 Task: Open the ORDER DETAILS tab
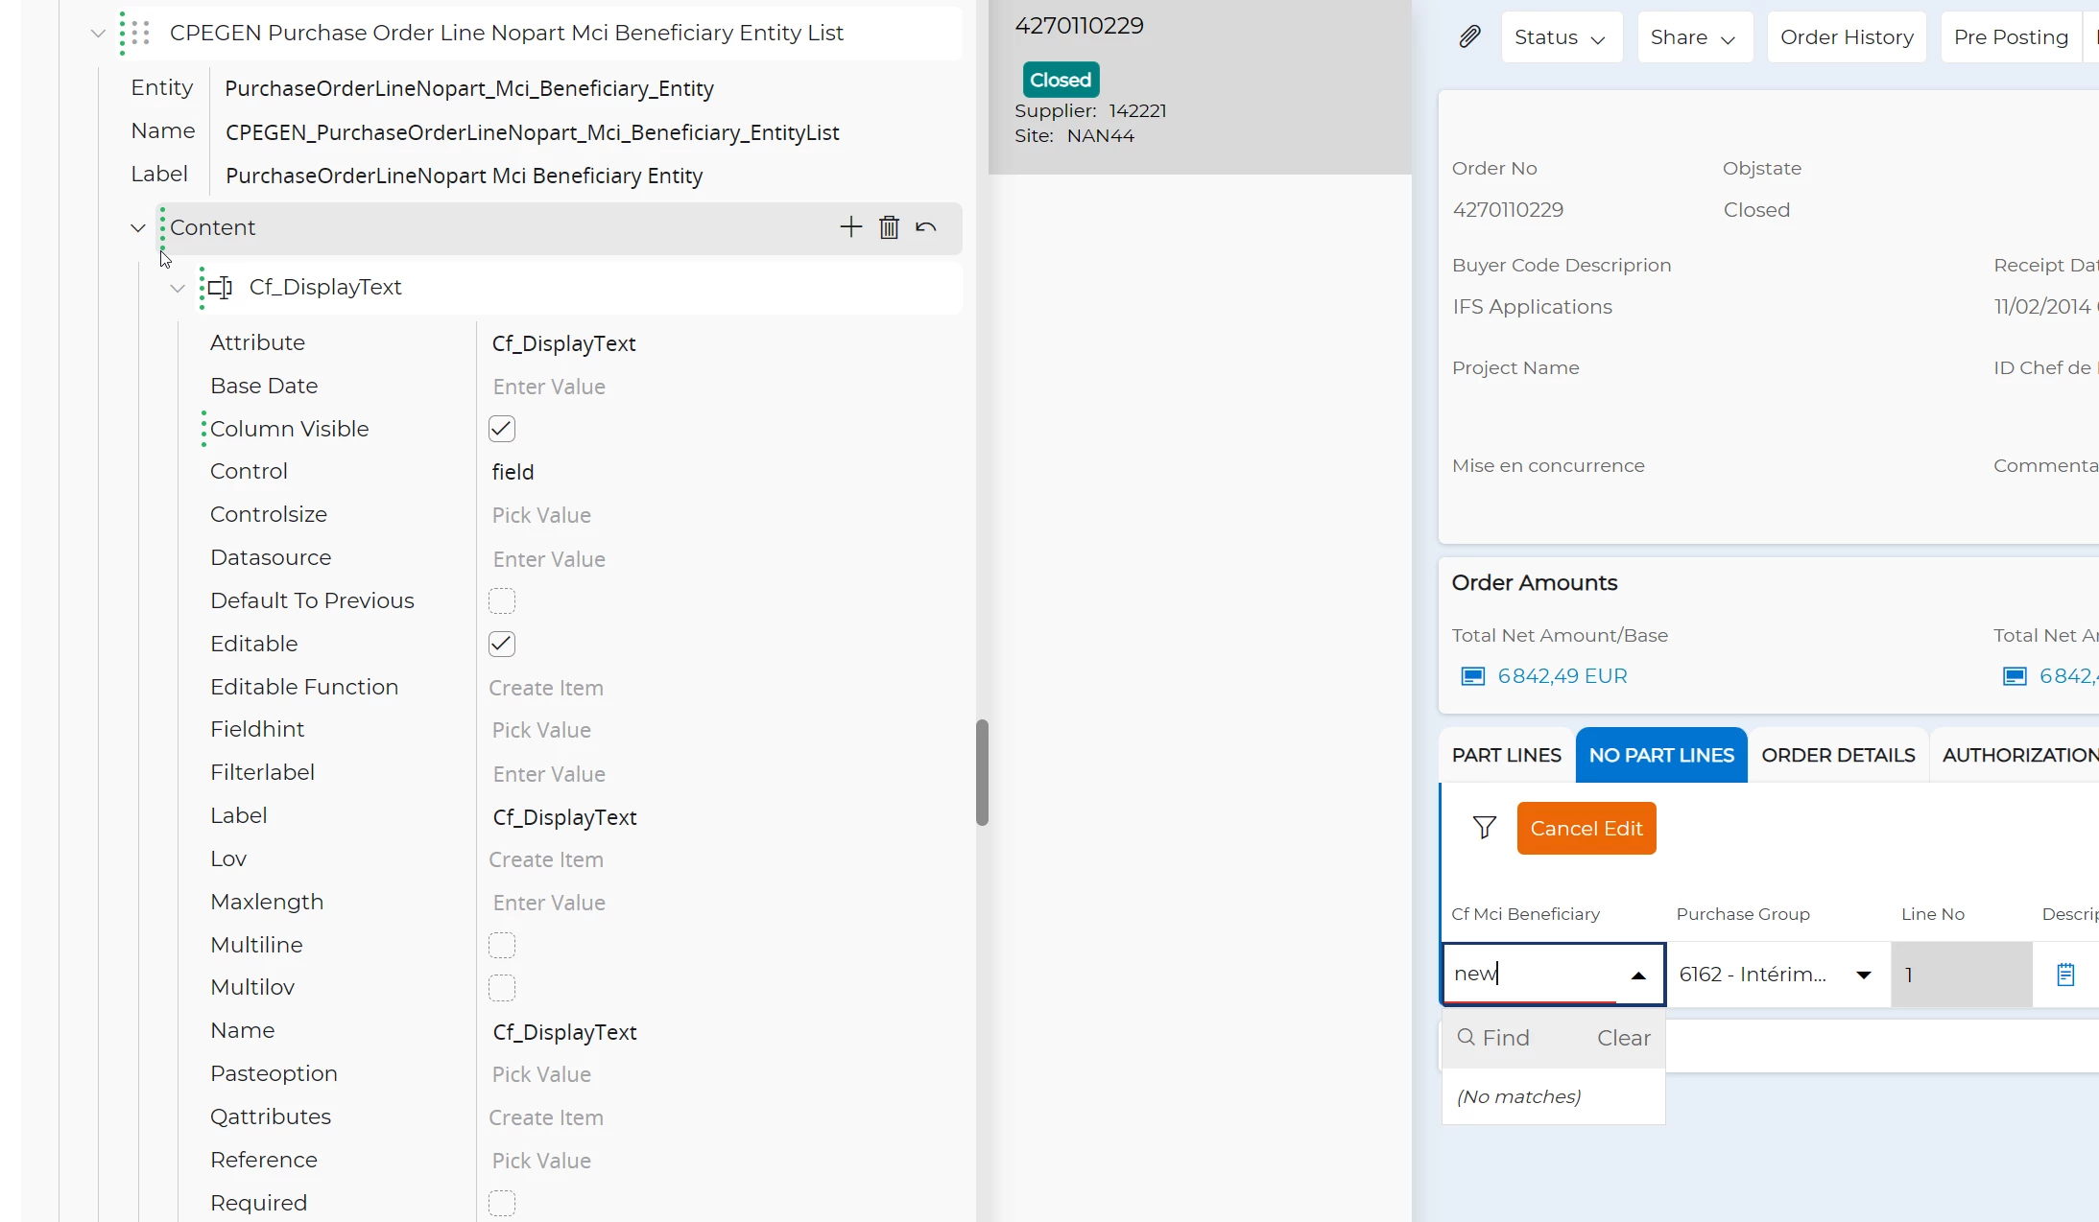[1838, 756]
